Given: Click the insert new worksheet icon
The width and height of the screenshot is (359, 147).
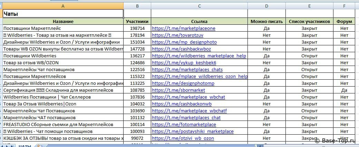Looking at the screenshot, I should tap(40, 146).
